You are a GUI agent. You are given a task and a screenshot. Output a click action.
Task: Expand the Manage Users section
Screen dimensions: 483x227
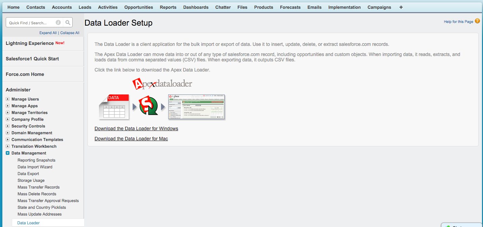tap(8, 99)
